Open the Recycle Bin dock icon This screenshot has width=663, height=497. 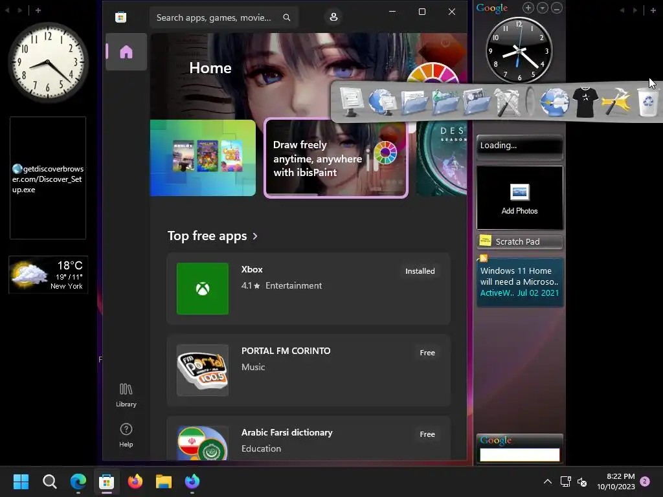tap(647, 102)
